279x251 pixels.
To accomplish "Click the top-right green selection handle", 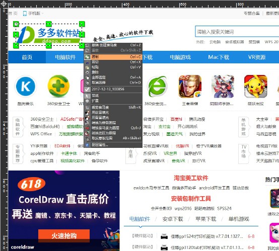I will click(82, 24).
